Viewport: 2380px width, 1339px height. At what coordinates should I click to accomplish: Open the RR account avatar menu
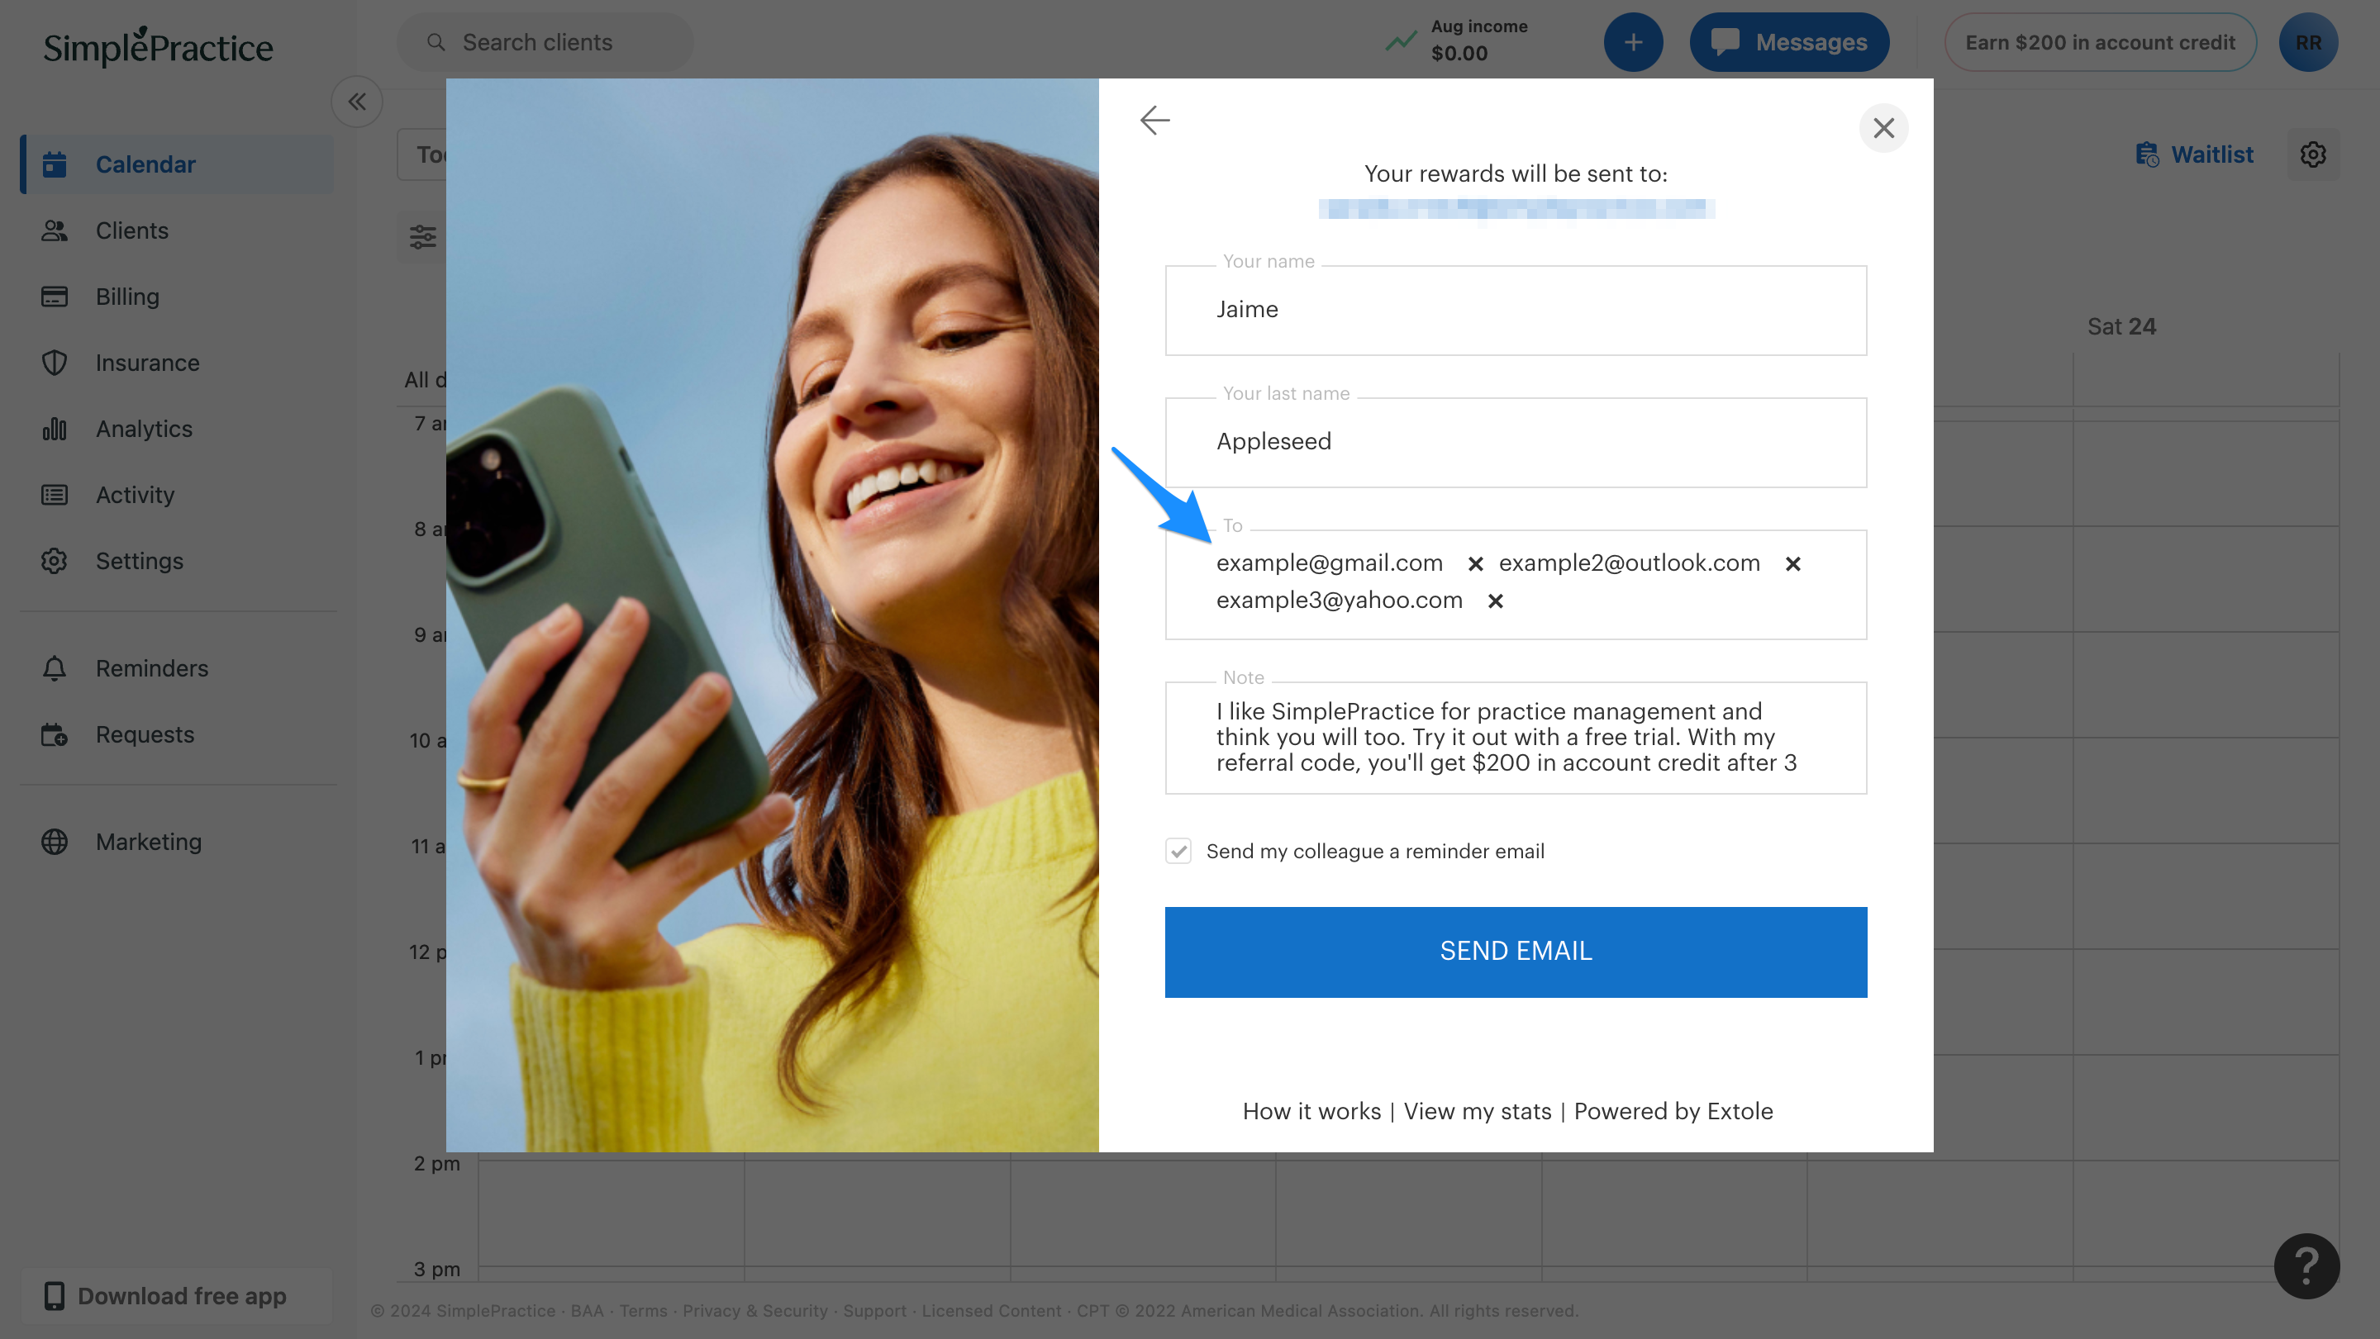pos(2307,42)
